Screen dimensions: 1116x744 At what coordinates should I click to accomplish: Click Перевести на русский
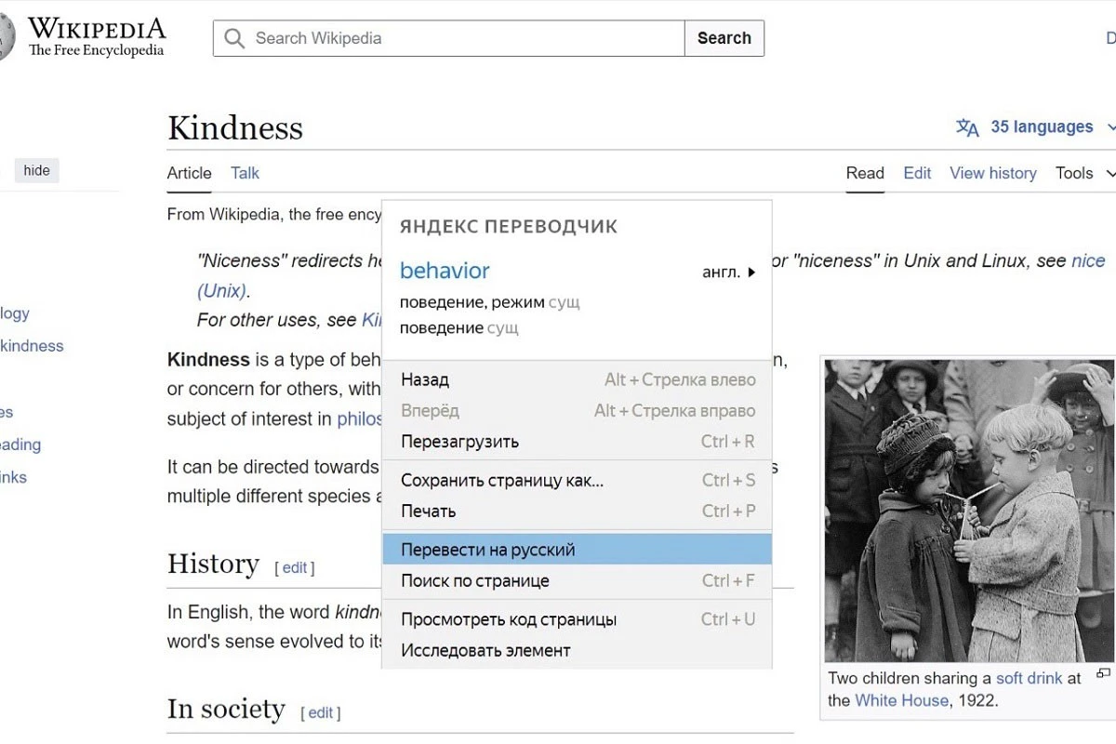point(578,549)
